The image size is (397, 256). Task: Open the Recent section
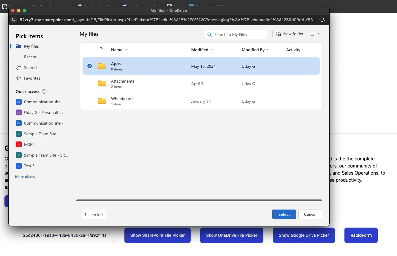(30, 57)
